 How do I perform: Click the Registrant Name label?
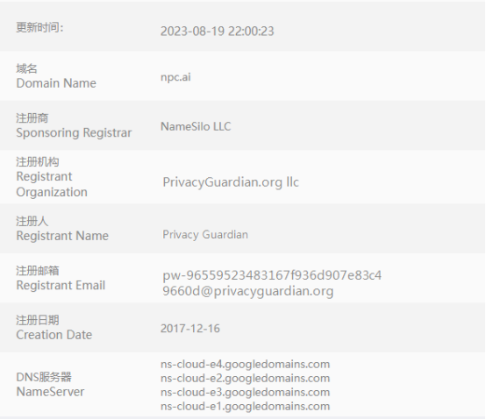coord(62,236)
